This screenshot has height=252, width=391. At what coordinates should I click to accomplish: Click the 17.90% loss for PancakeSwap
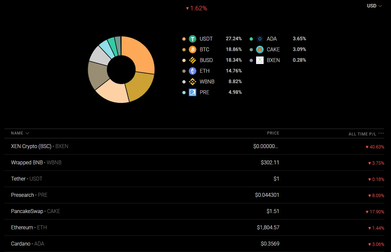(x=375, y=212)
